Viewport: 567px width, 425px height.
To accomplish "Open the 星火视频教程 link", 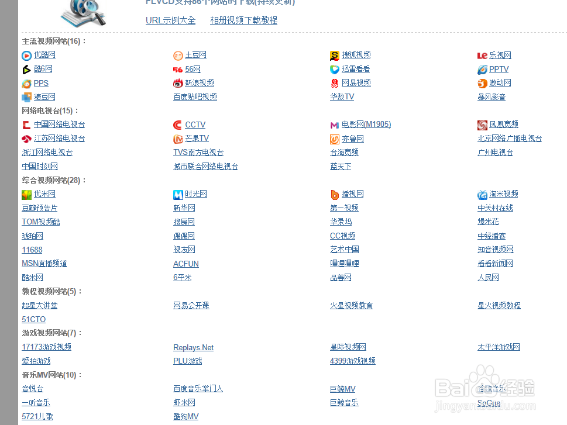I will pyautogui.click(x=499, y=306).
